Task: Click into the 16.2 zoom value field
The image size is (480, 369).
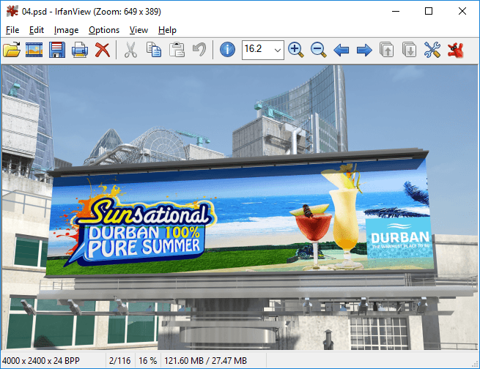Action: [x=257, y=50]
